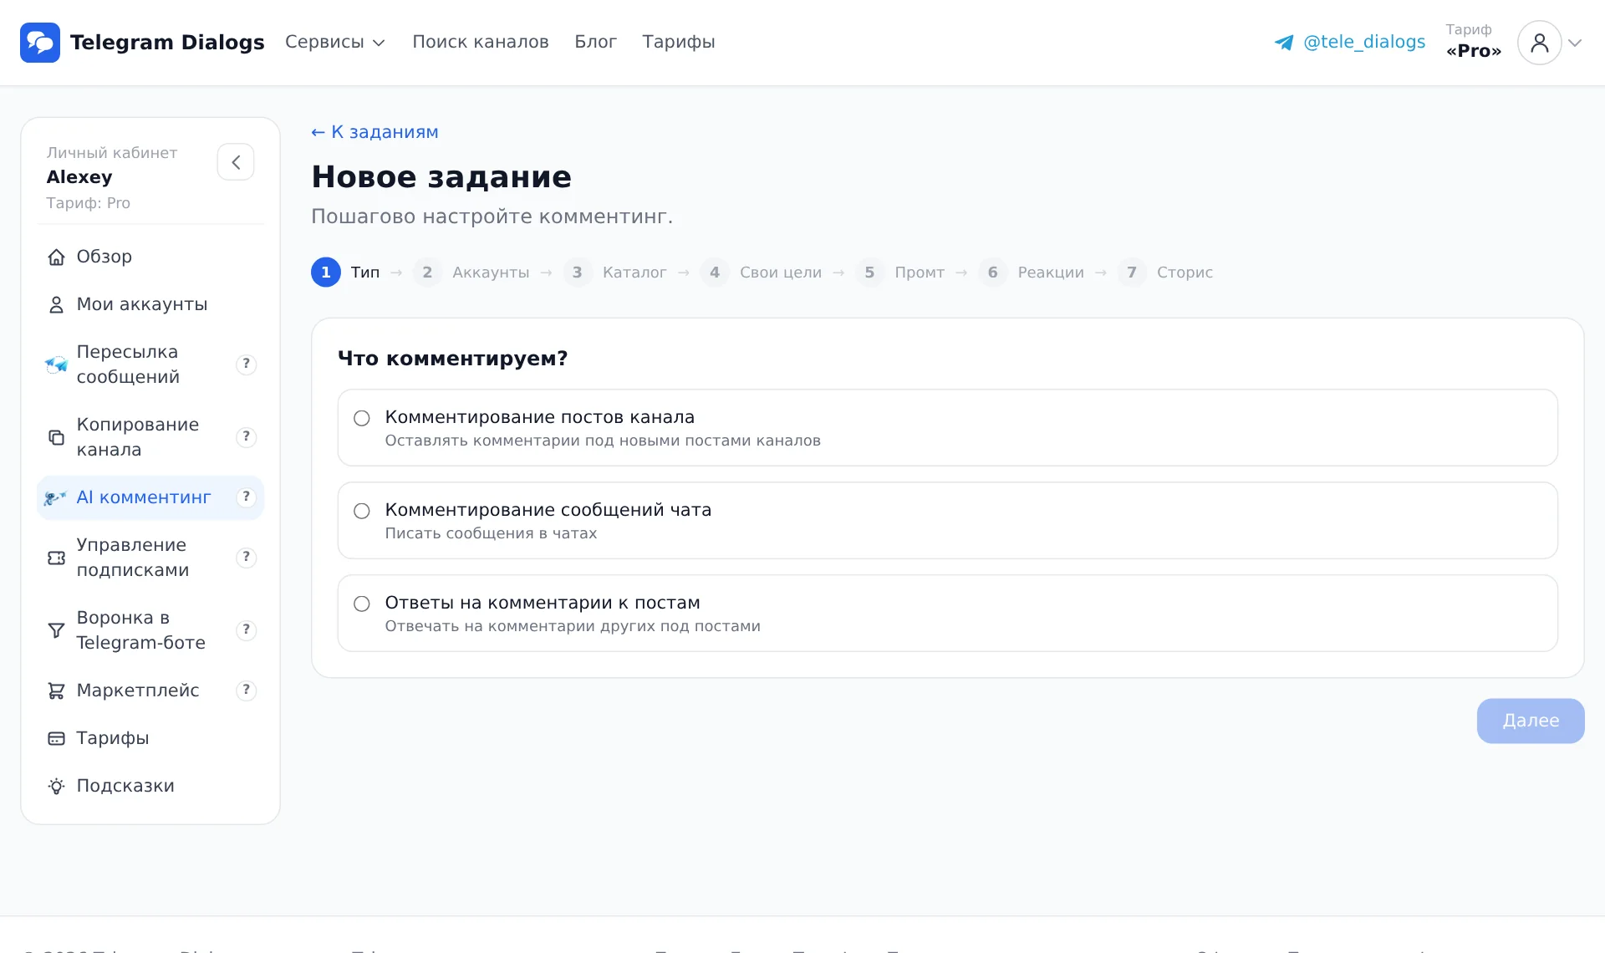Click the Telegram Dialogs logo icon
The height and width of the screenshot is (953, 1605).
point(40,43)
